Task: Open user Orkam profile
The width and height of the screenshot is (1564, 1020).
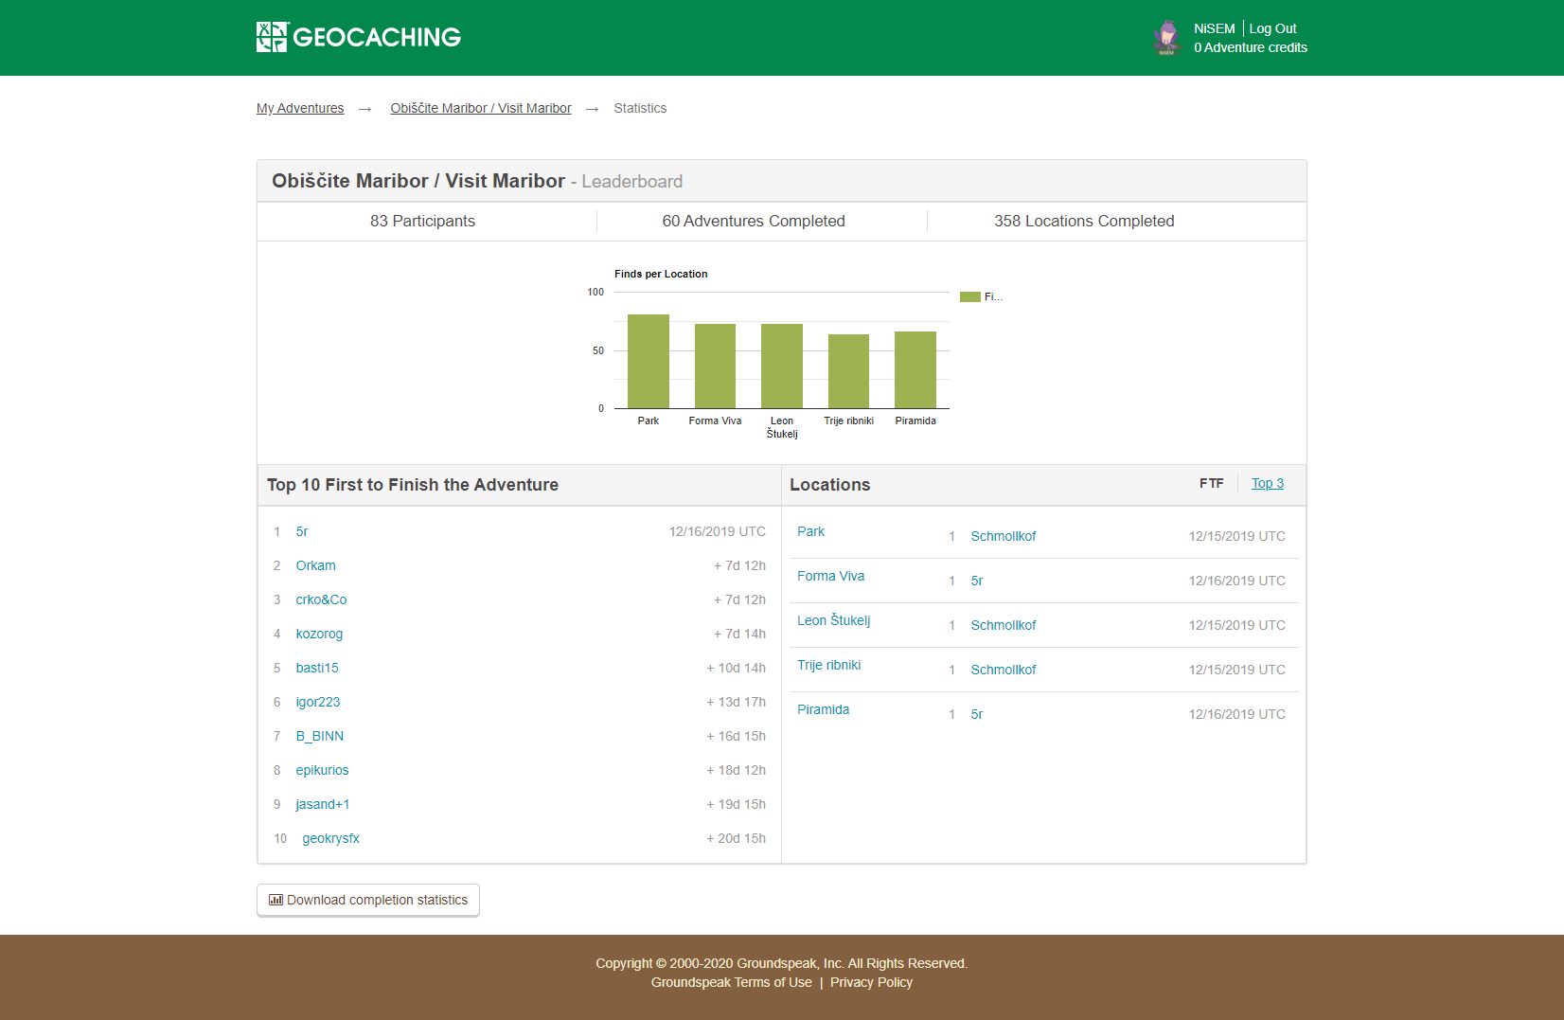Action: click(315, 565)
